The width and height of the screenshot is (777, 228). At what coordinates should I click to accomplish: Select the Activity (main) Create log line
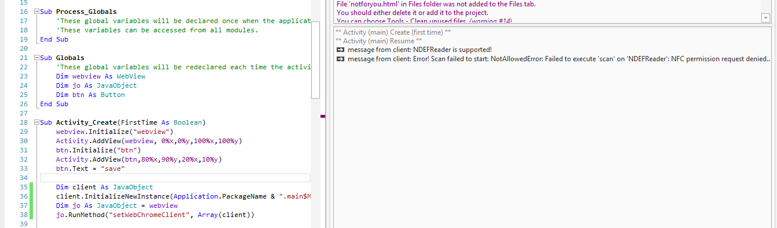coord(393,32)
